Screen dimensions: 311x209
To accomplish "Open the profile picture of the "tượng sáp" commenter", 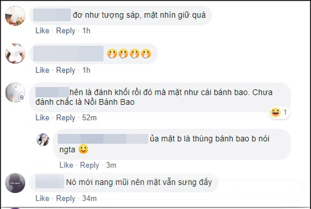I will tap(14, 17).
